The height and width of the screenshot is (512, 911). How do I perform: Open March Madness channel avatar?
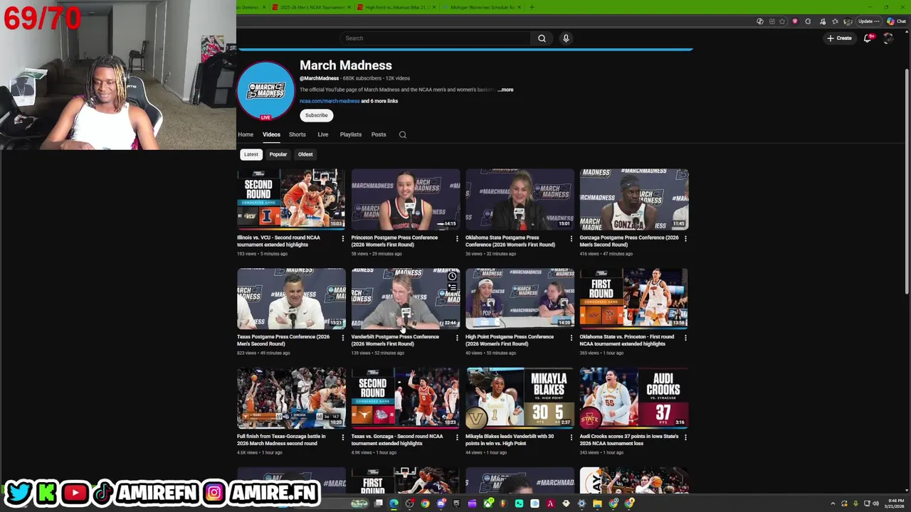pos(265,90)
